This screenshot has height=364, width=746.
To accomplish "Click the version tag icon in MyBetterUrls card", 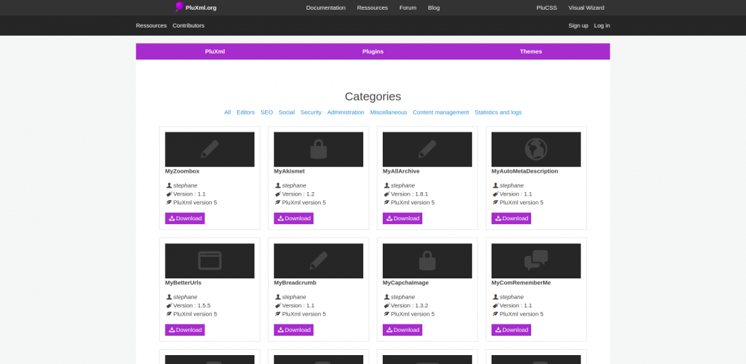I will (x=169, y=306).
